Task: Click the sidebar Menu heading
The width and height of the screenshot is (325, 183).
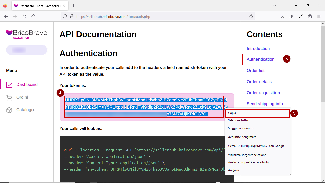Action: pyautogui.click(x=12, y=70)
